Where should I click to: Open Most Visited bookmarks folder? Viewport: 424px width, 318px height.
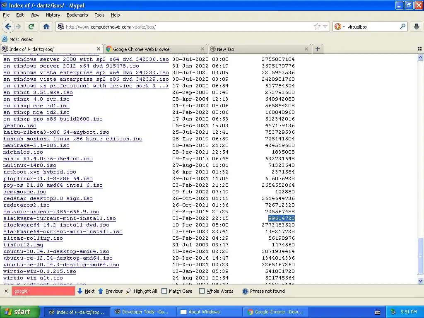[17, 39]
